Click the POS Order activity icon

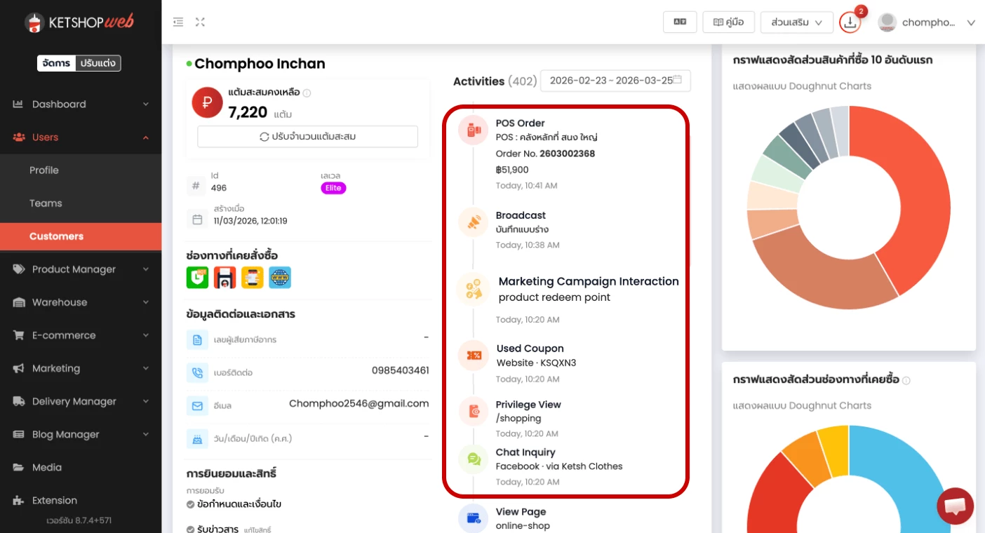[474, 130]
